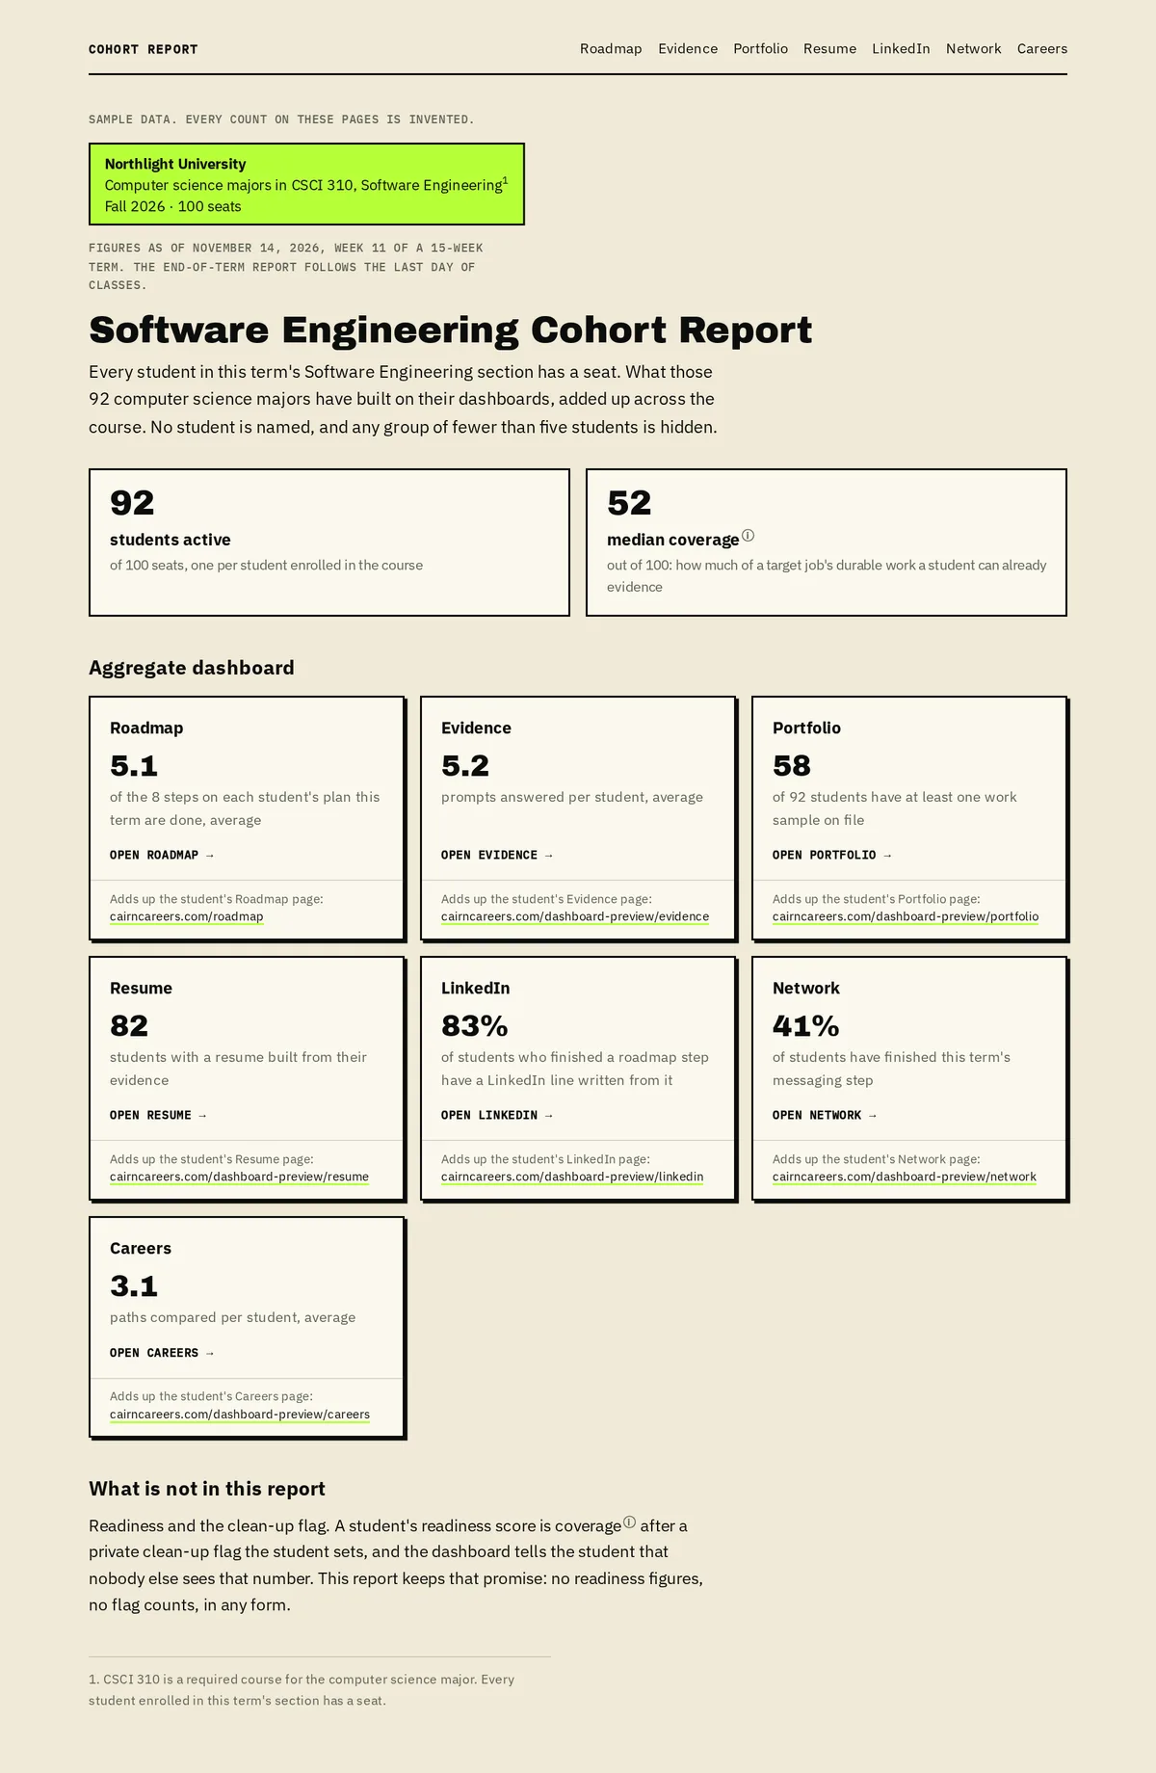Open the dashboard-preview/portfolio URL
This screenshot has height=1773, width=1156.
point(906,916)
